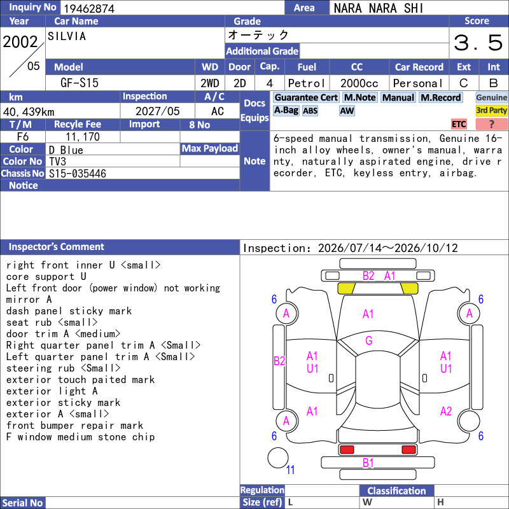The width and height of the screenshot is (509, 509).
Task: Toggle the yellow 3rd Party tag
Action: pos(491,111)
